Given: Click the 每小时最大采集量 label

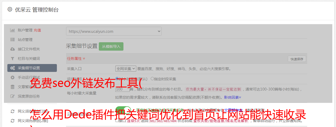Looking at the screenshot, I should click(82, 93).
